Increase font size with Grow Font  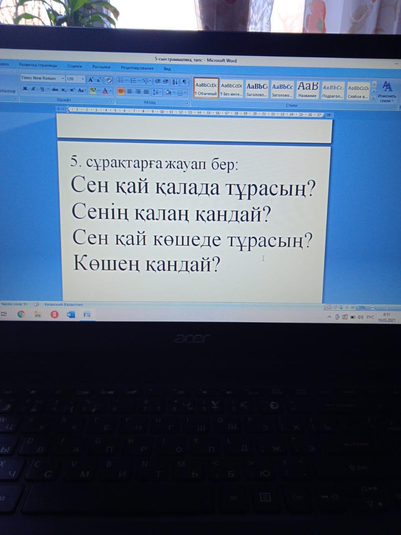[x=91, y=79]
